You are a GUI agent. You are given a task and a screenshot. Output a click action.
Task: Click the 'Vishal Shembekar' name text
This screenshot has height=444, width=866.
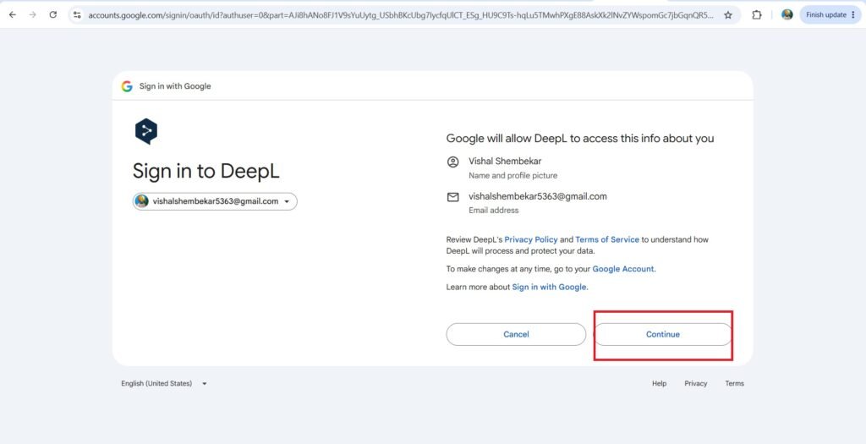coord(505,162)
